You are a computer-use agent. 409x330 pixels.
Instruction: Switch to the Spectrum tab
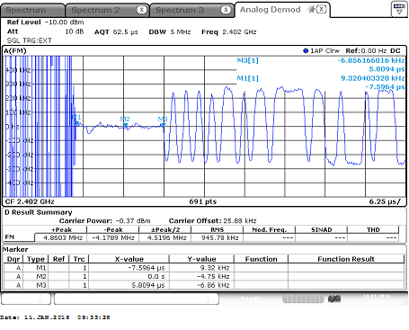[x=32, y=10]
